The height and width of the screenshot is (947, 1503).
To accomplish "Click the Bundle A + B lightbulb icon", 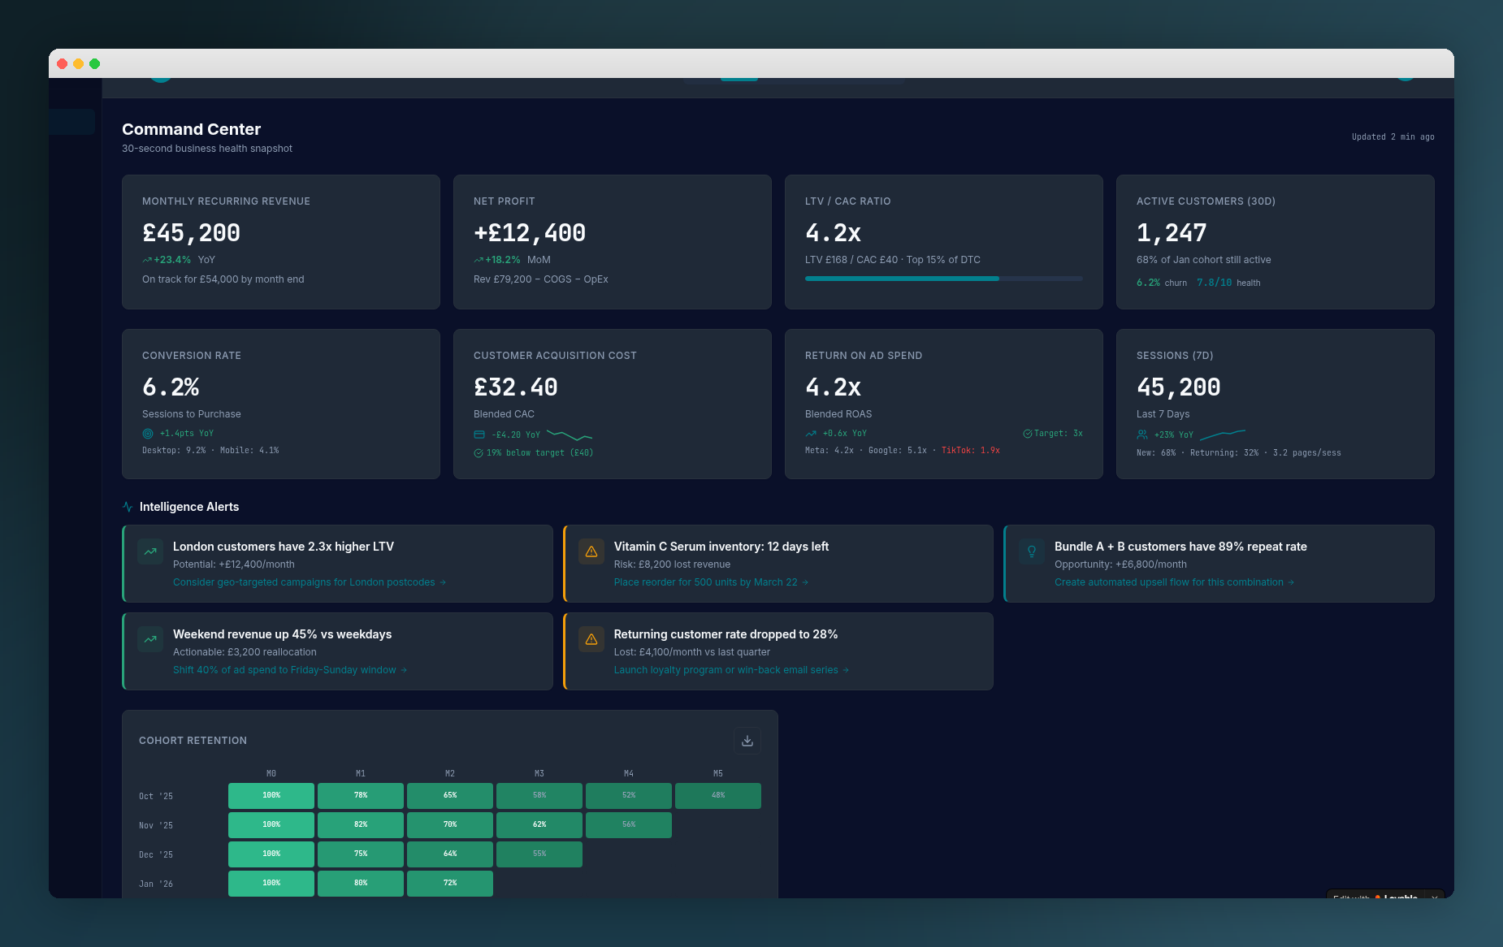I will [x=1032, y=551].
